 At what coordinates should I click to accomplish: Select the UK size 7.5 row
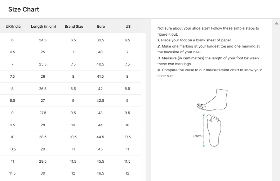(x=12, y=76)
